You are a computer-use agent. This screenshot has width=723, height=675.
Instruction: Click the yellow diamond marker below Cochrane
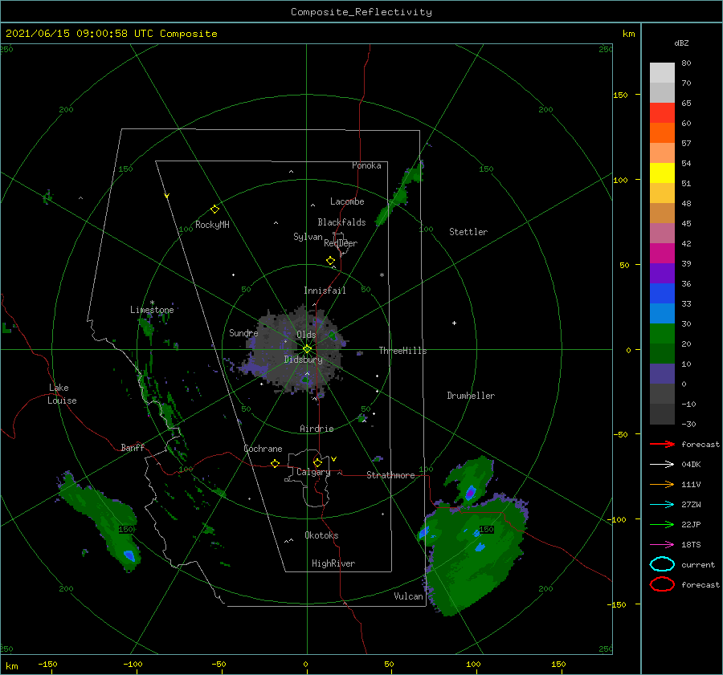tap(275, 464)
